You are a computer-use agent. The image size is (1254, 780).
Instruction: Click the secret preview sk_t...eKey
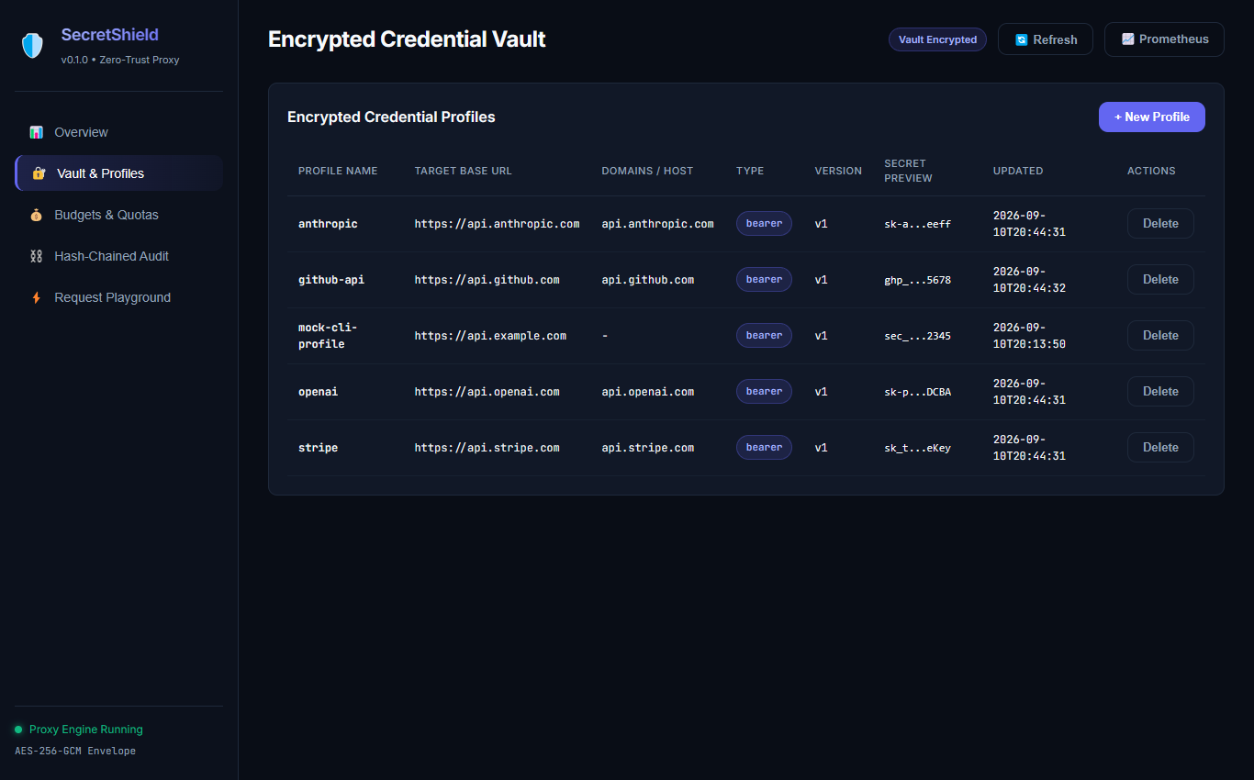click(917, 448)
